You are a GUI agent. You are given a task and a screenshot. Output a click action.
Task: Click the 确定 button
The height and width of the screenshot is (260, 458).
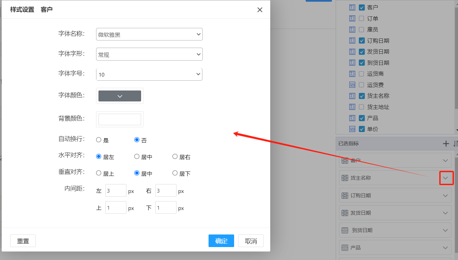click(221, 241)
